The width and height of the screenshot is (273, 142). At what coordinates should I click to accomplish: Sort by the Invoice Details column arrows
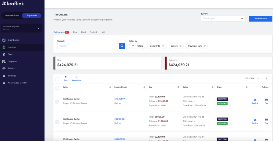(x=144, y=87)
